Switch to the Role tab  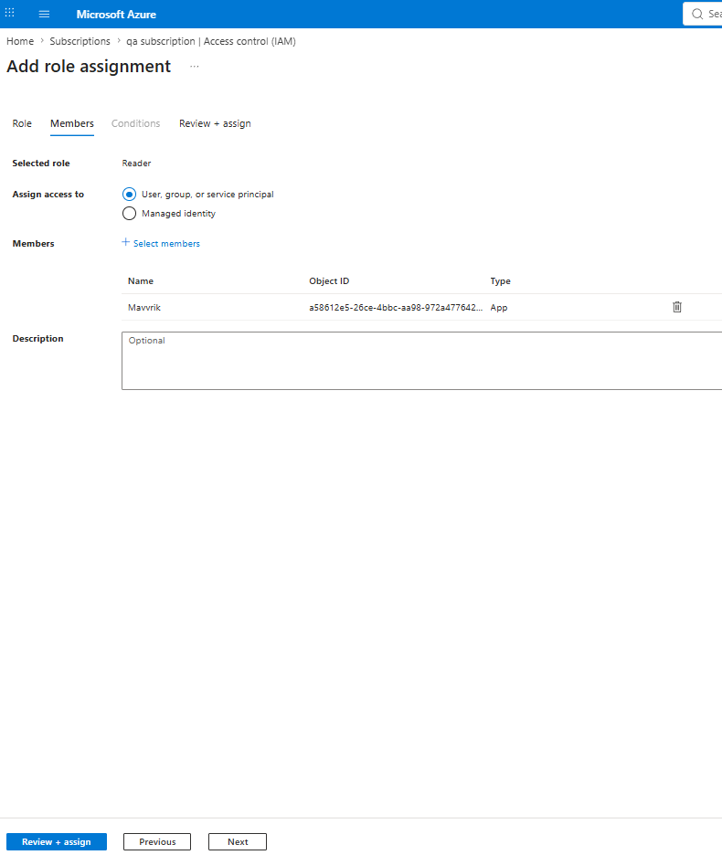22,124
